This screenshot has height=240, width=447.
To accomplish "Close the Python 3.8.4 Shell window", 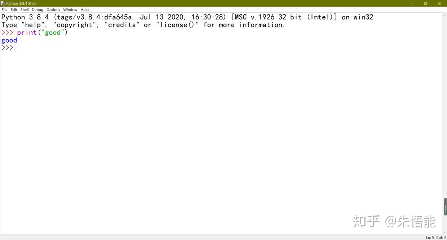I will 439,3.
